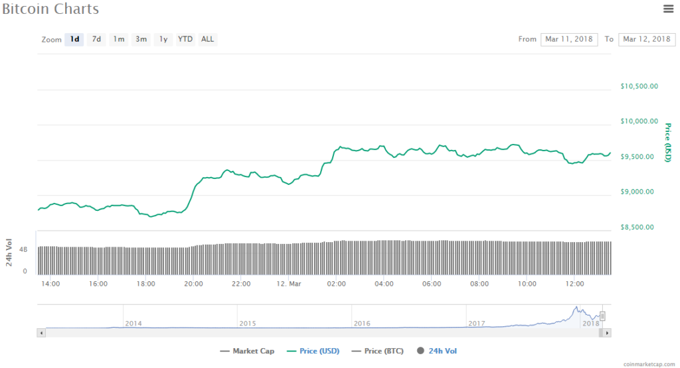
Task: Select the 1y zoom range
Action: pos(163,39)
